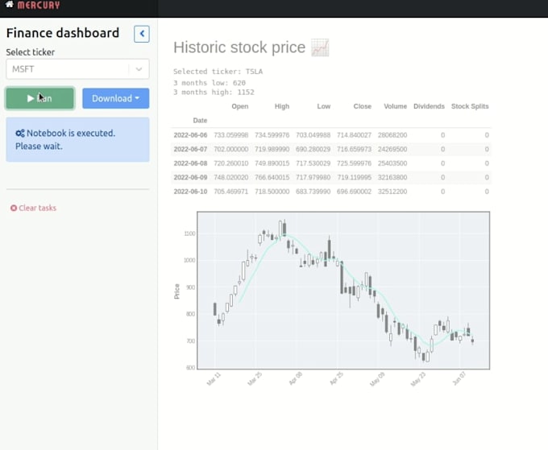The image size is (548, 450).
Task: Select the High column header
Action: [282, 106]
